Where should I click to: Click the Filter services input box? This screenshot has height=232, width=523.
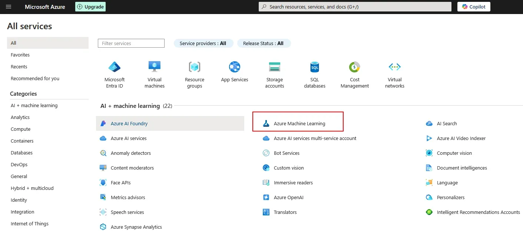(x=131, y=43)
